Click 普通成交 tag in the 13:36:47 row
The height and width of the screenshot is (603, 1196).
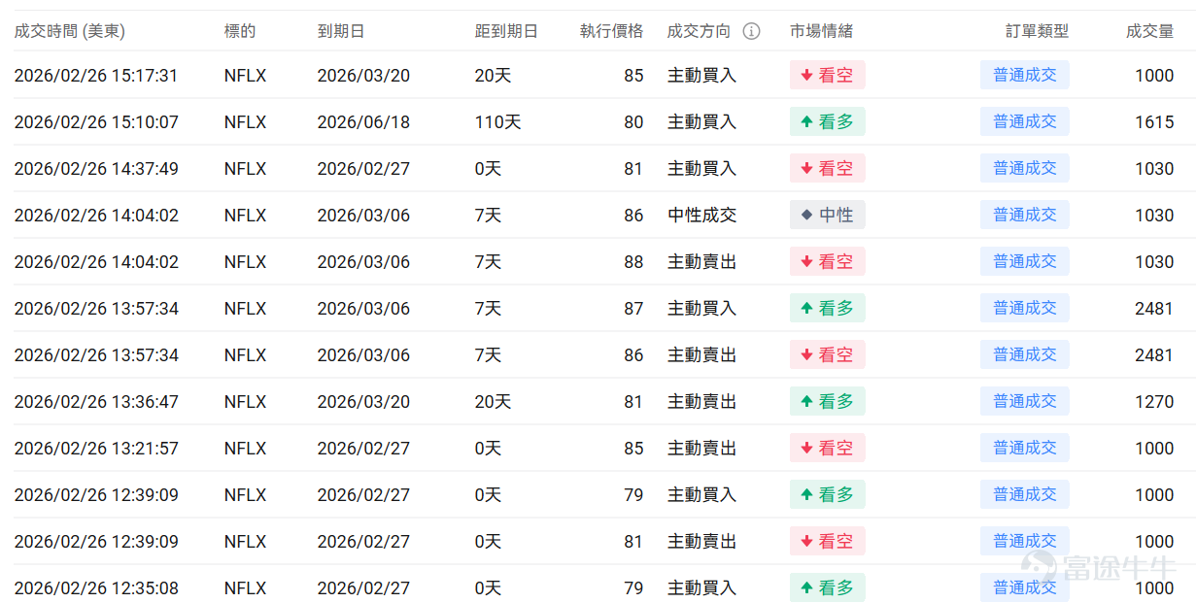point(1025,401)
